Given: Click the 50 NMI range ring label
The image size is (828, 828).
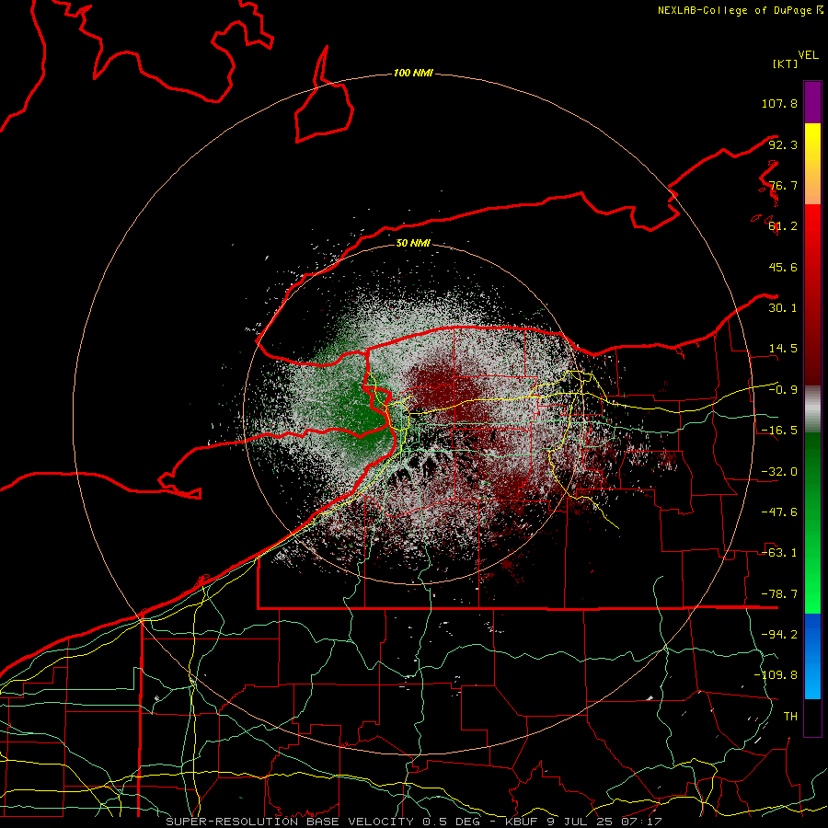Looking at the screenshot, I should click(413, 243).
